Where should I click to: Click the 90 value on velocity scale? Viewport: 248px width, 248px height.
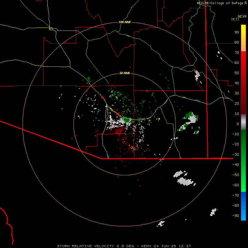(x=237, y=32)
